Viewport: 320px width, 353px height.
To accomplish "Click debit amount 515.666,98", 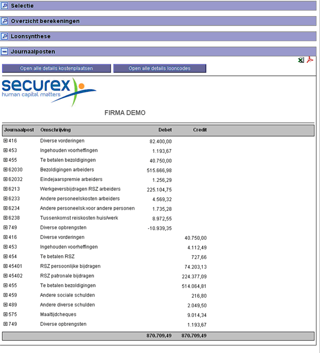I will coord(159,170).
